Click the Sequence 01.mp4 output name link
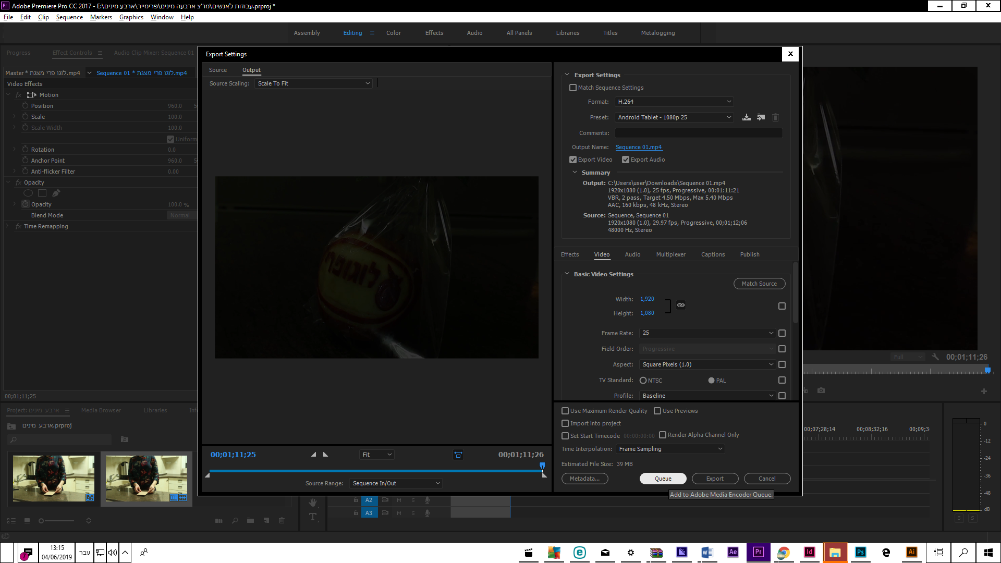Screen dimensions: 1001x563 coord(639,147)
